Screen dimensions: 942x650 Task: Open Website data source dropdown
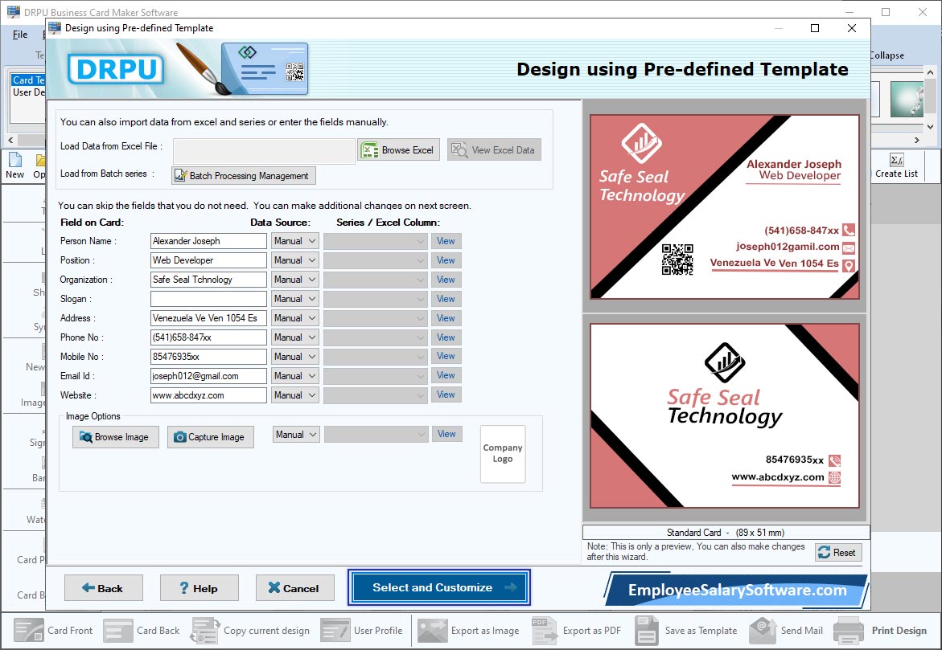click(295, 395)
